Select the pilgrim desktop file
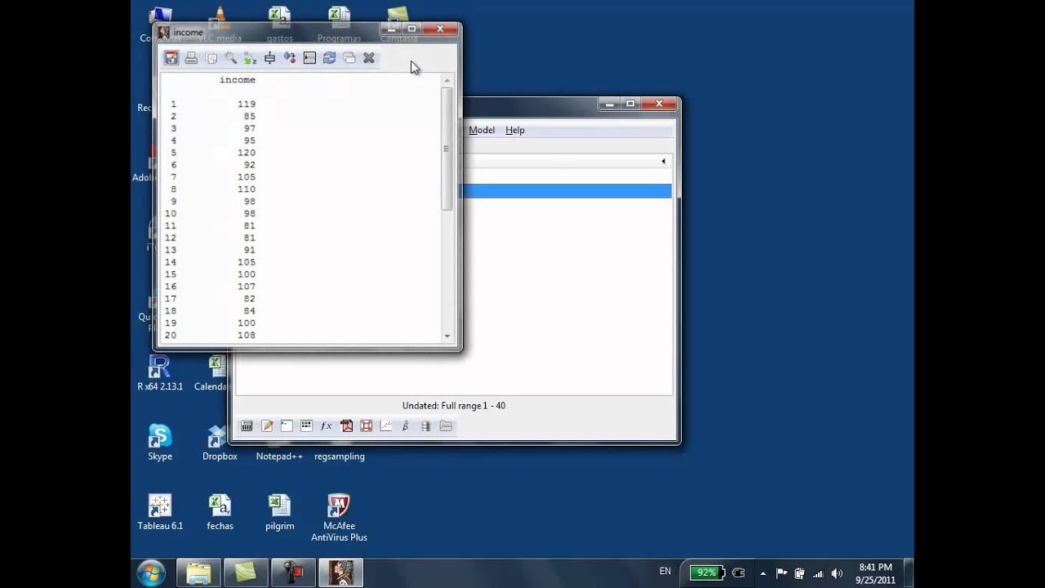 tap(279, 513)
